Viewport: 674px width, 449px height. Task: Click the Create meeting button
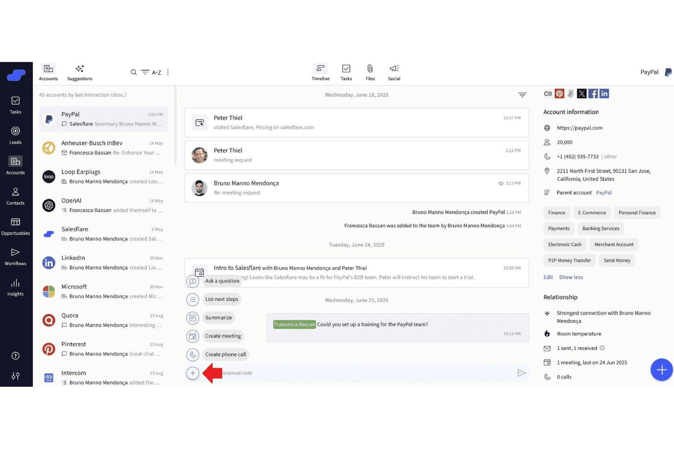223,336
